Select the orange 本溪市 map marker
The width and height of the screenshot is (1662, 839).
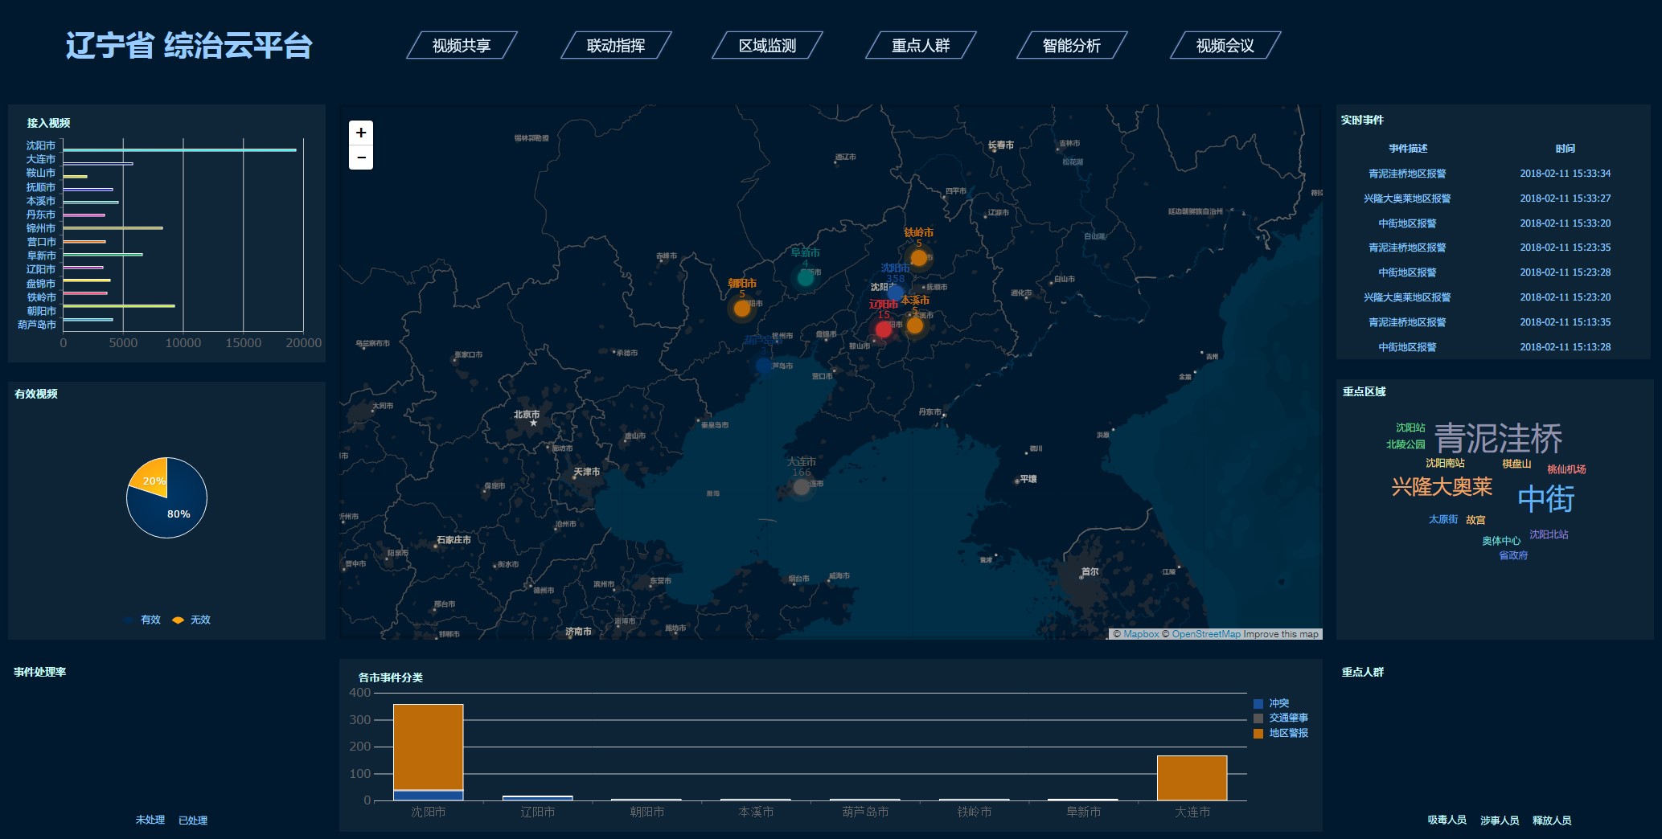915,325
